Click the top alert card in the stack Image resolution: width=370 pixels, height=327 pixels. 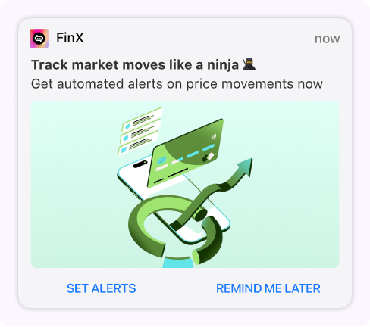[142, 119]
